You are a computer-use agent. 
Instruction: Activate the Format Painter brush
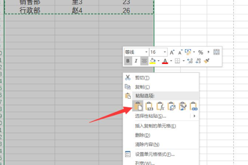click(207, 61)
